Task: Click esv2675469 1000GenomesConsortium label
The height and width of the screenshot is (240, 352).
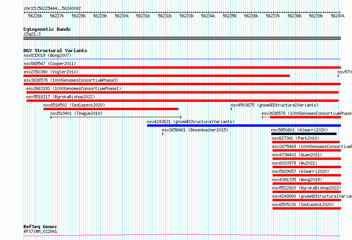Action: pyautogui.click(x=312, y=146)
